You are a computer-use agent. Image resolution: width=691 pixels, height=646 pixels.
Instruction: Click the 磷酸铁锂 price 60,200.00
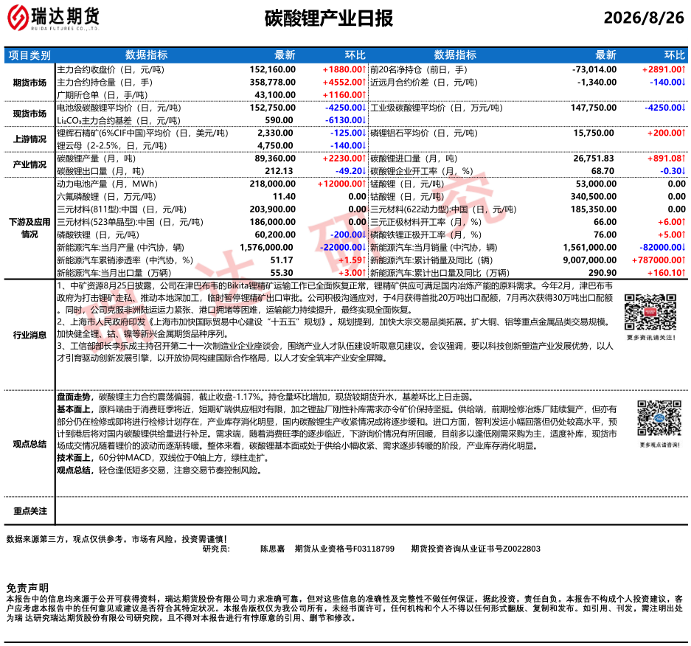tap(275, 235)
